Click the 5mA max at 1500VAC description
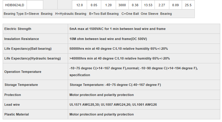The height and width of the screenshot is (122, 222). click(x=118, y=29)
